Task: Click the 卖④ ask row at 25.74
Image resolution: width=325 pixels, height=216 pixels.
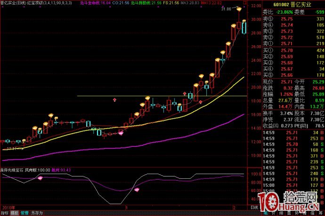Action: point(293,25)
